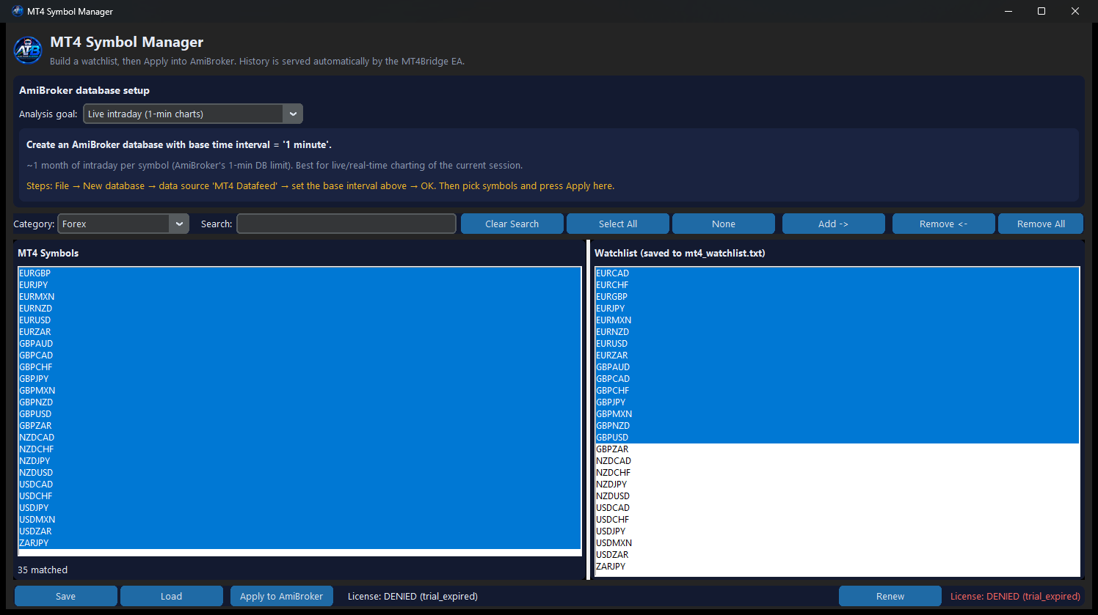Select NZDUSD in MT4 Symbols list
Image resolution: width=1098 pixels, height=615 pixels.
coord(299,473)
